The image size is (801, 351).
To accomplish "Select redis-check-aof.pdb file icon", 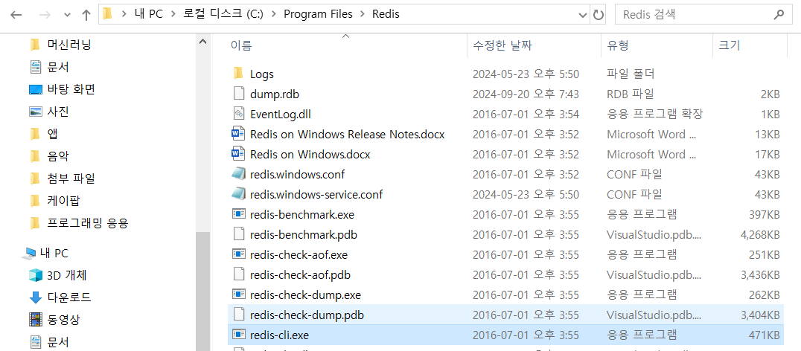I will 238,274.
